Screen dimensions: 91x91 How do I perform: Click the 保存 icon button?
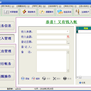pyautogui.click(x=46, y=79)
